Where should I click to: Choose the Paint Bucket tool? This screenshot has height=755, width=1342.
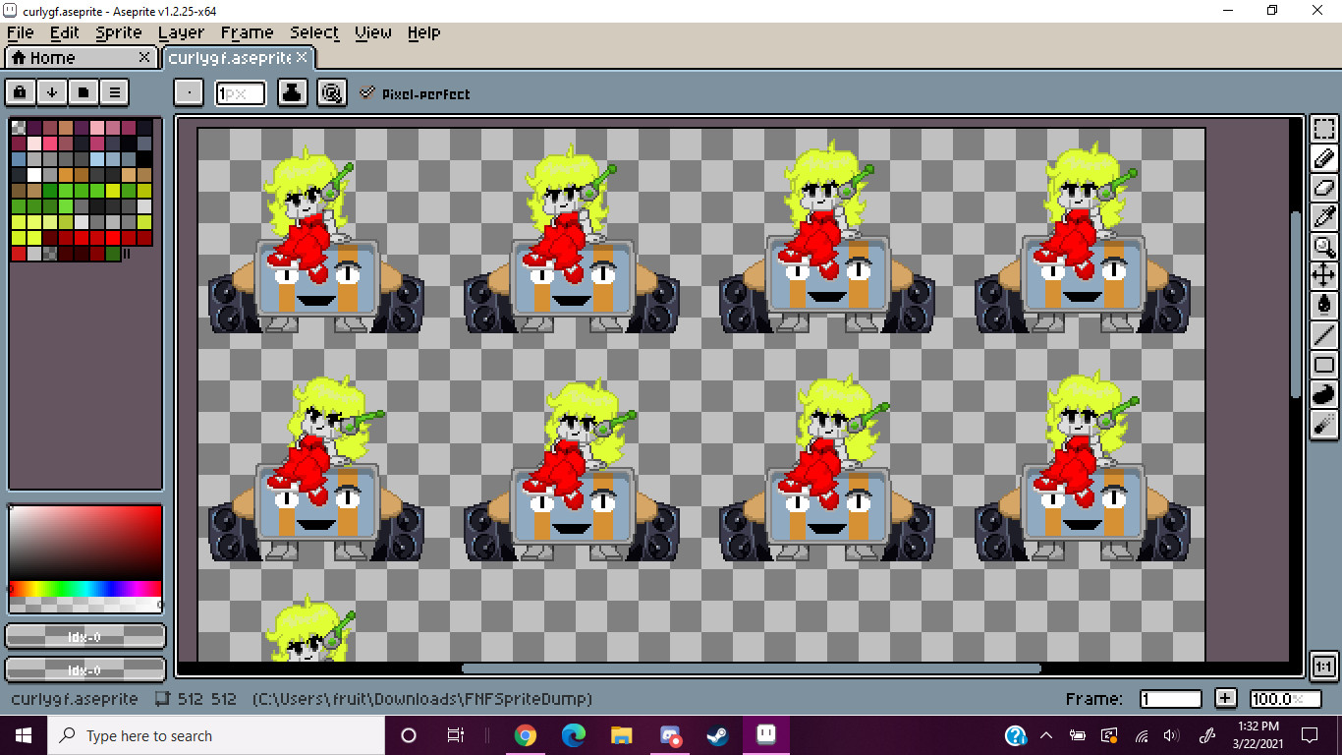tap(1324, 306)
